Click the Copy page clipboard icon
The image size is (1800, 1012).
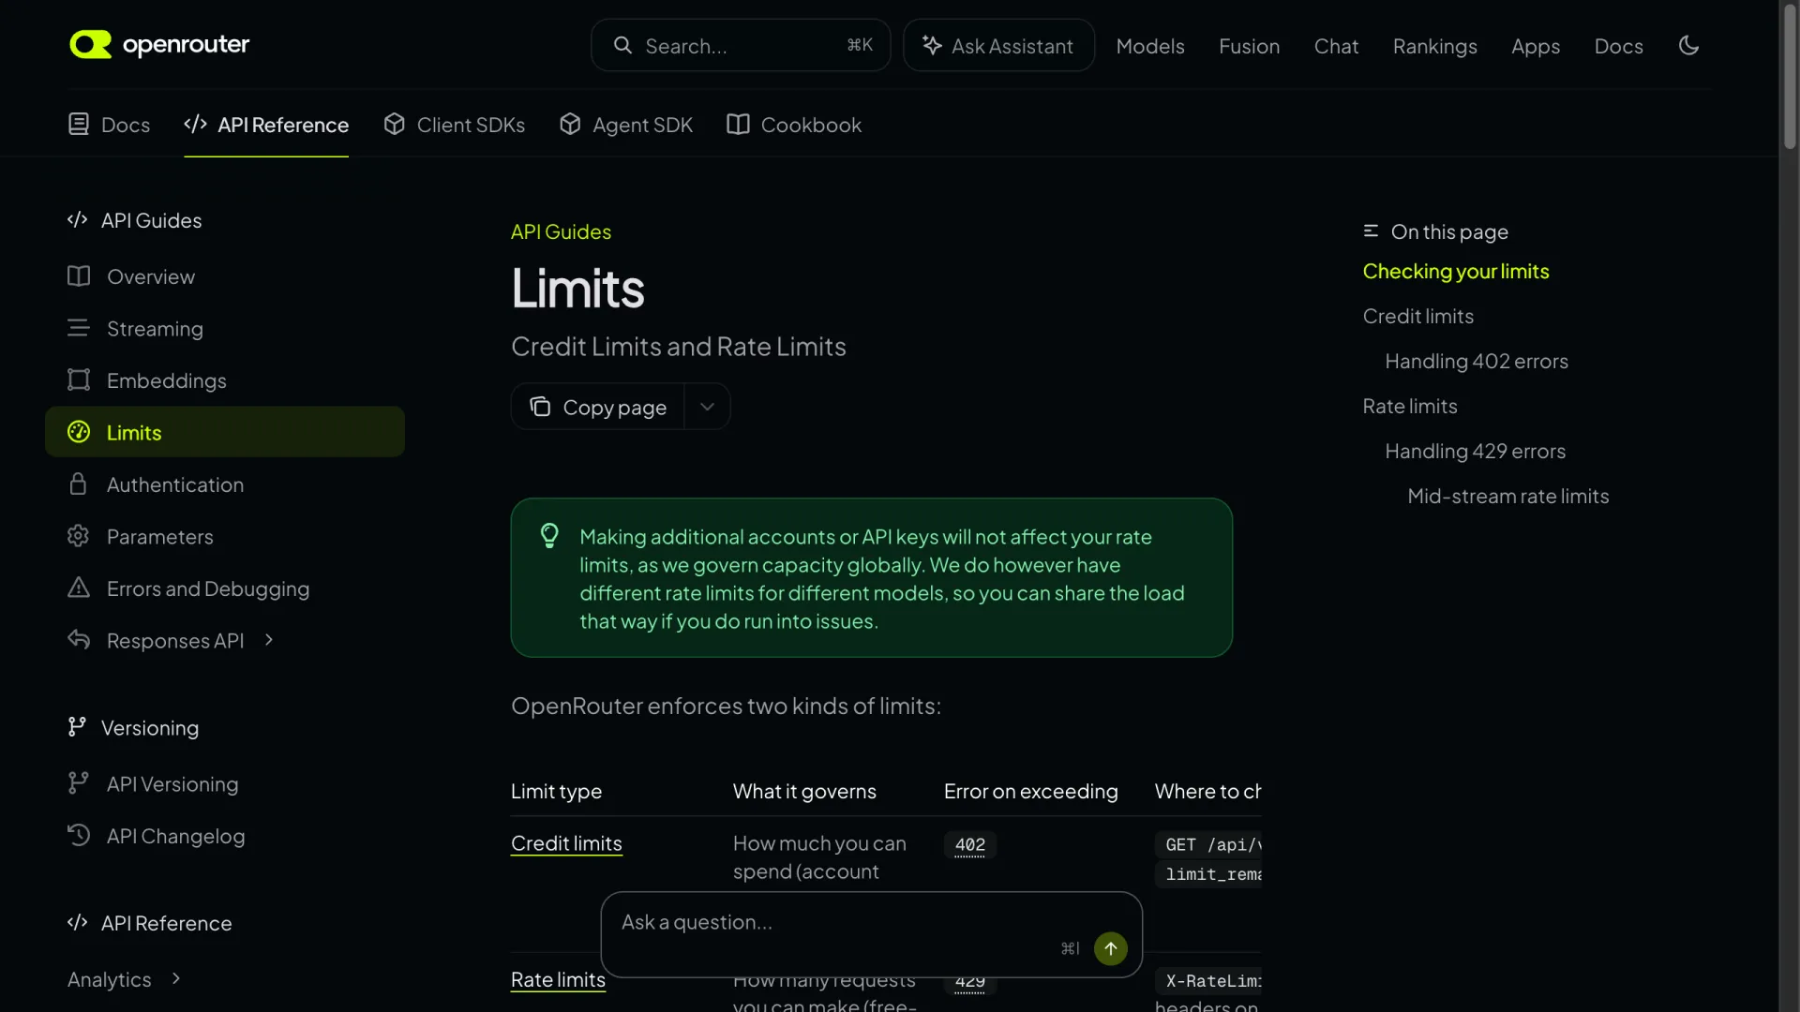click(x=540, y=407)
